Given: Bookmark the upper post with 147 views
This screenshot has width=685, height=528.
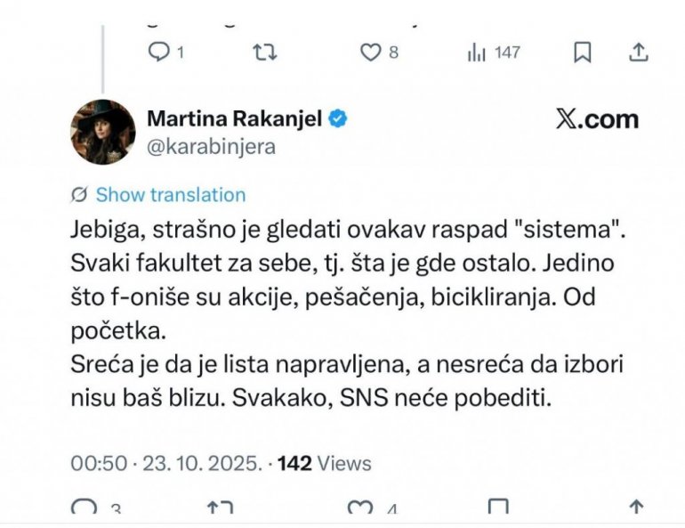Looking at the screenshot, I should [582, 53].
